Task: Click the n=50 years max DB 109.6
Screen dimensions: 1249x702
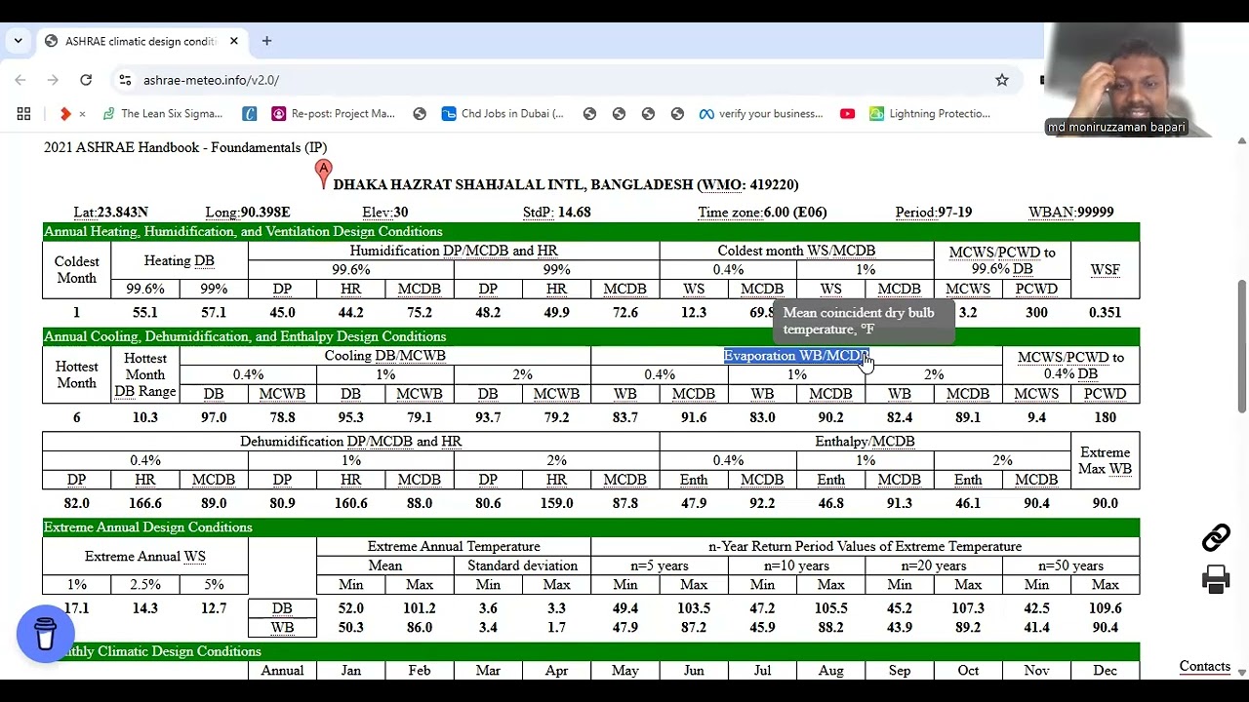Action: coord(1105,608)
